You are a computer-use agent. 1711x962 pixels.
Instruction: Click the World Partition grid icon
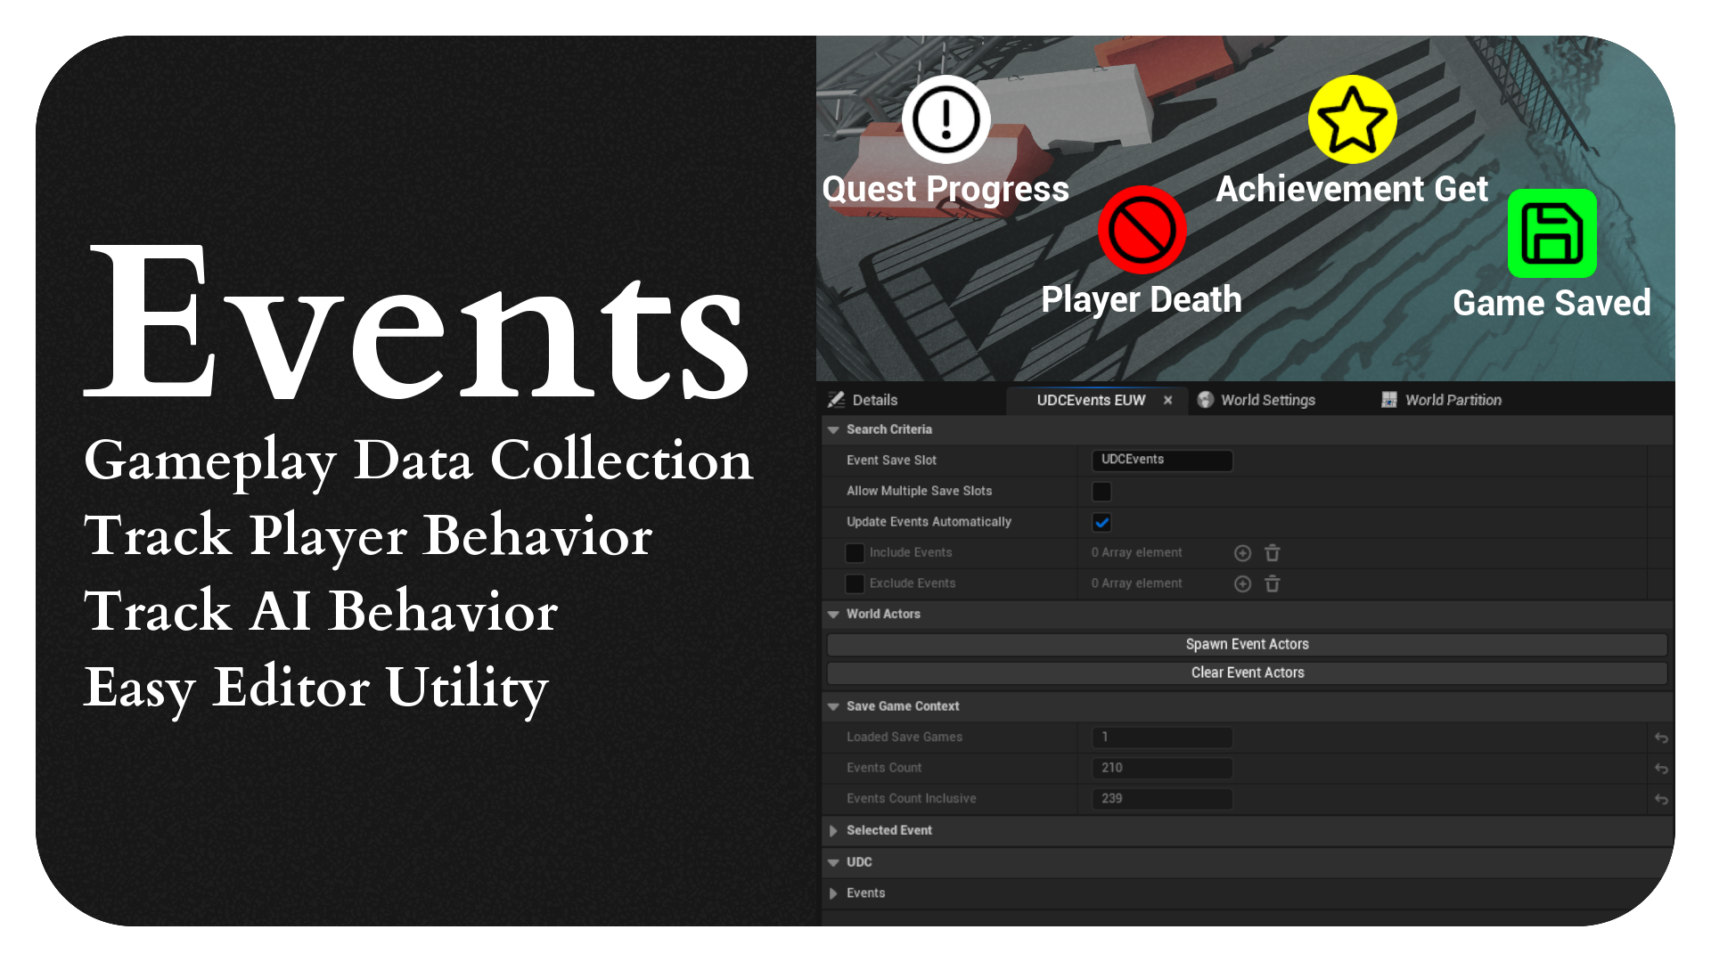[x=1389, y=400]
